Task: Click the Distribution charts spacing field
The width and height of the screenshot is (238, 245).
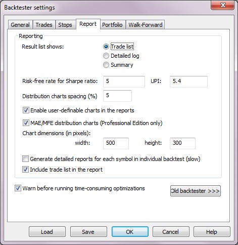Action: coord(117,96)
